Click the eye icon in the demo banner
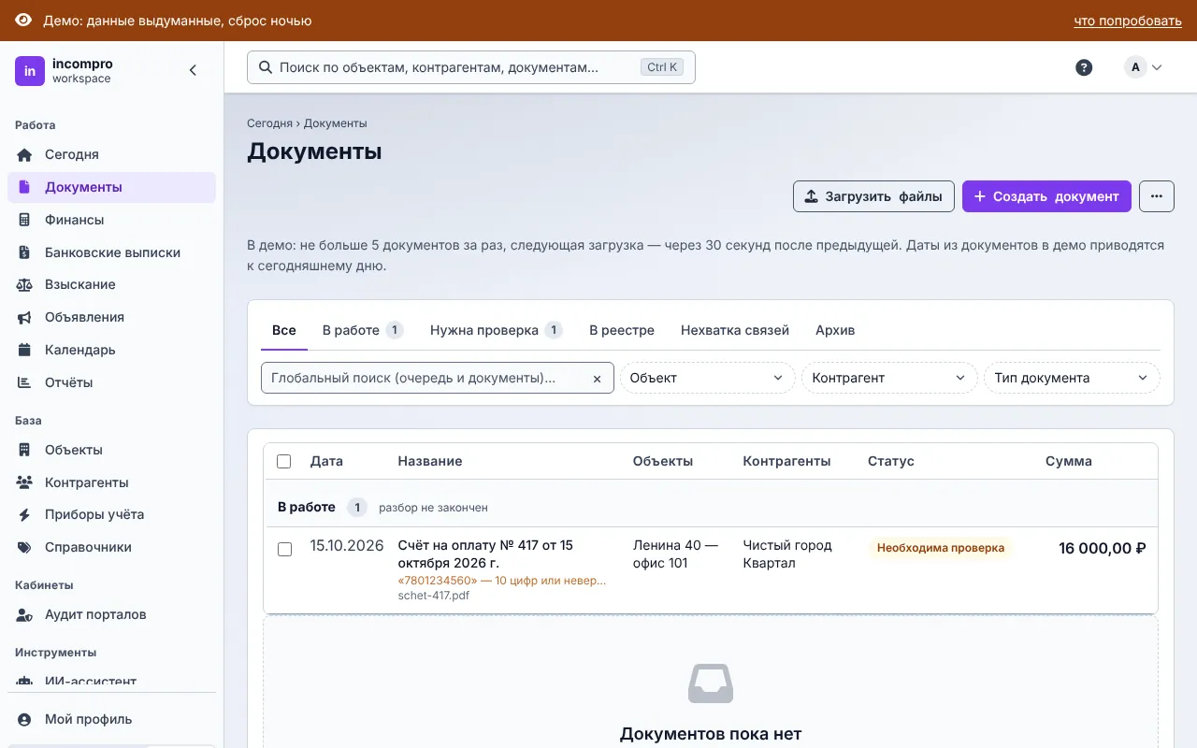1197x748 pixels. click(23, 21)
